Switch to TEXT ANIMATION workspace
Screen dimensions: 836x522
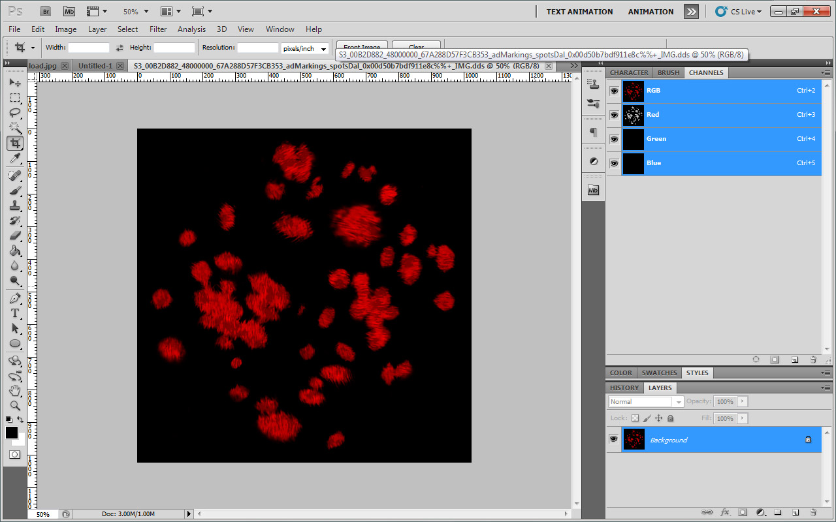(x=579, y=12)
